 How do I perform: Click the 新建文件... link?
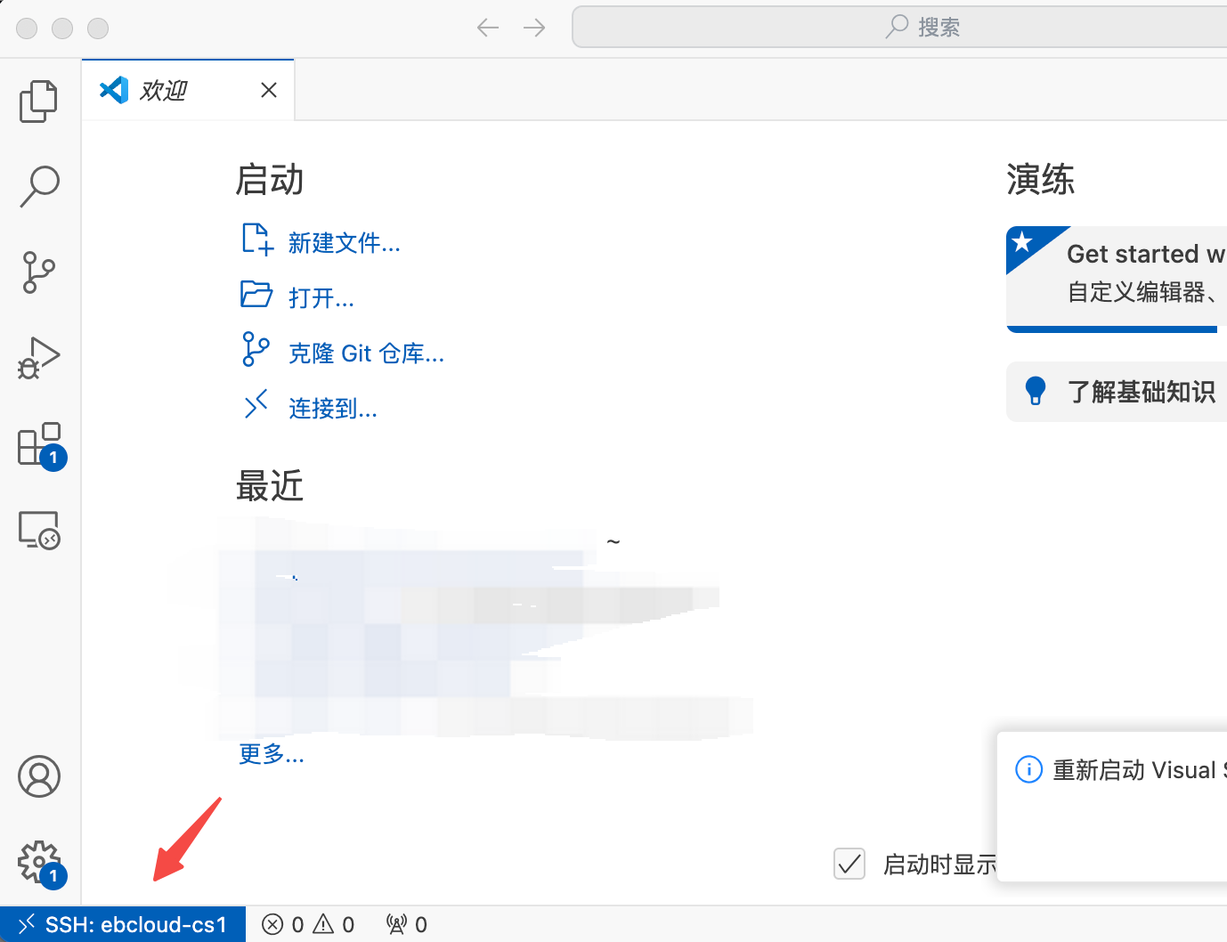point(344,243)
